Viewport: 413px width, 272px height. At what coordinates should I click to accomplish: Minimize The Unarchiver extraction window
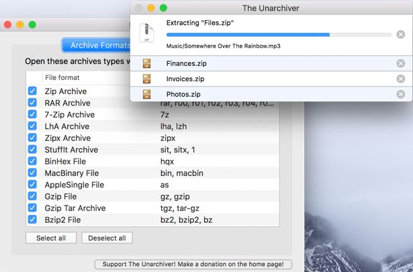click(x=151, y=8)
